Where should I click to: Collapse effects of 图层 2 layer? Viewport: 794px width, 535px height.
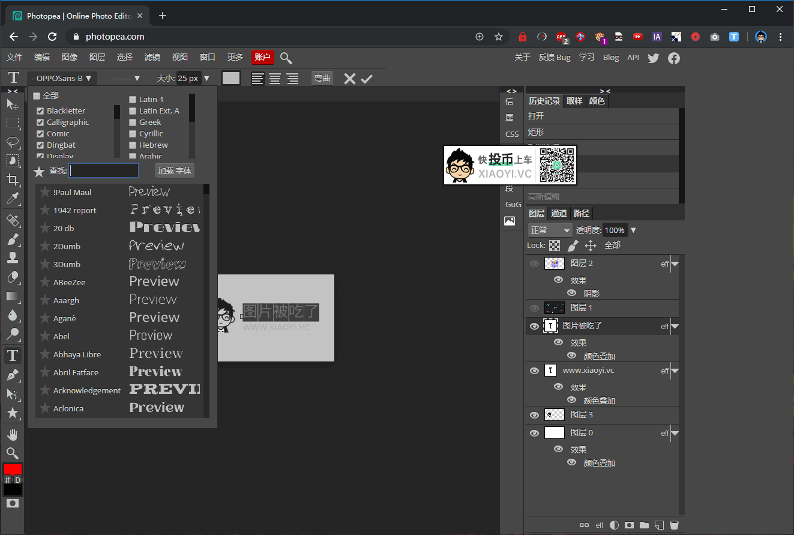point(675,264)
